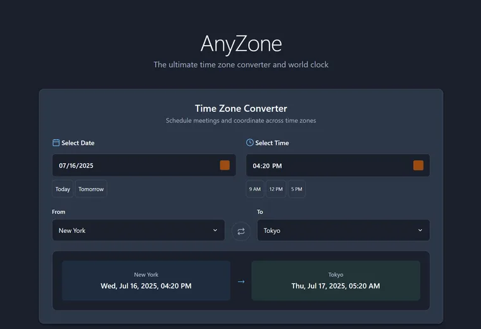
Task: Click the arrow between New York and Tokyo results
Action: [x=241, y=282]
